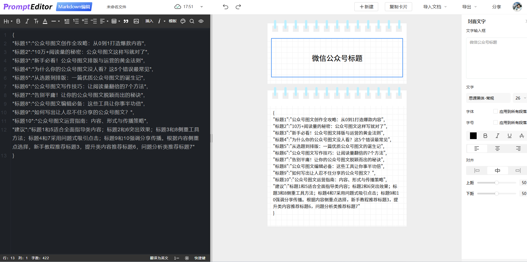Toggle the preview eye icon
The width and height of the screenshot is (527, 262).
(x=201, y=21)
